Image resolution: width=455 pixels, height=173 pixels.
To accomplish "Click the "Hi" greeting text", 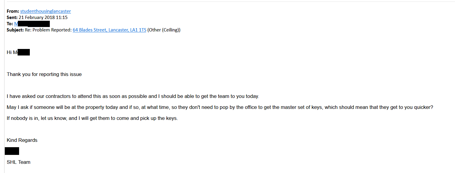I will tap(9, 53).
